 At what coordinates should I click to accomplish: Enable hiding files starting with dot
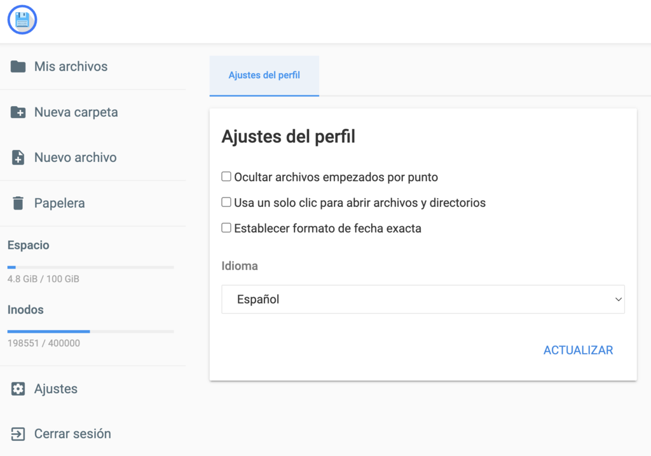pyautogui.click(x=226, y=177)
